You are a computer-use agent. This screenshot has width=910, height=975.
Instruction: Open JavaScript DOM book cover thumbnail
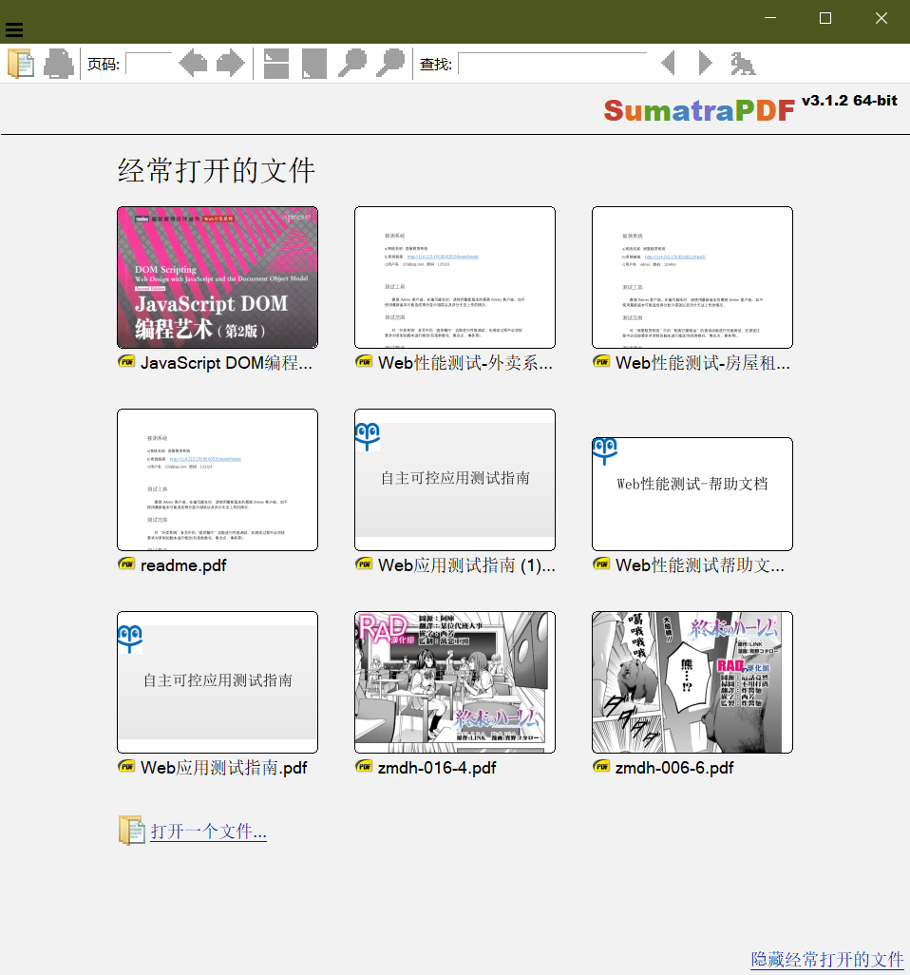click(x=218, y=277)
